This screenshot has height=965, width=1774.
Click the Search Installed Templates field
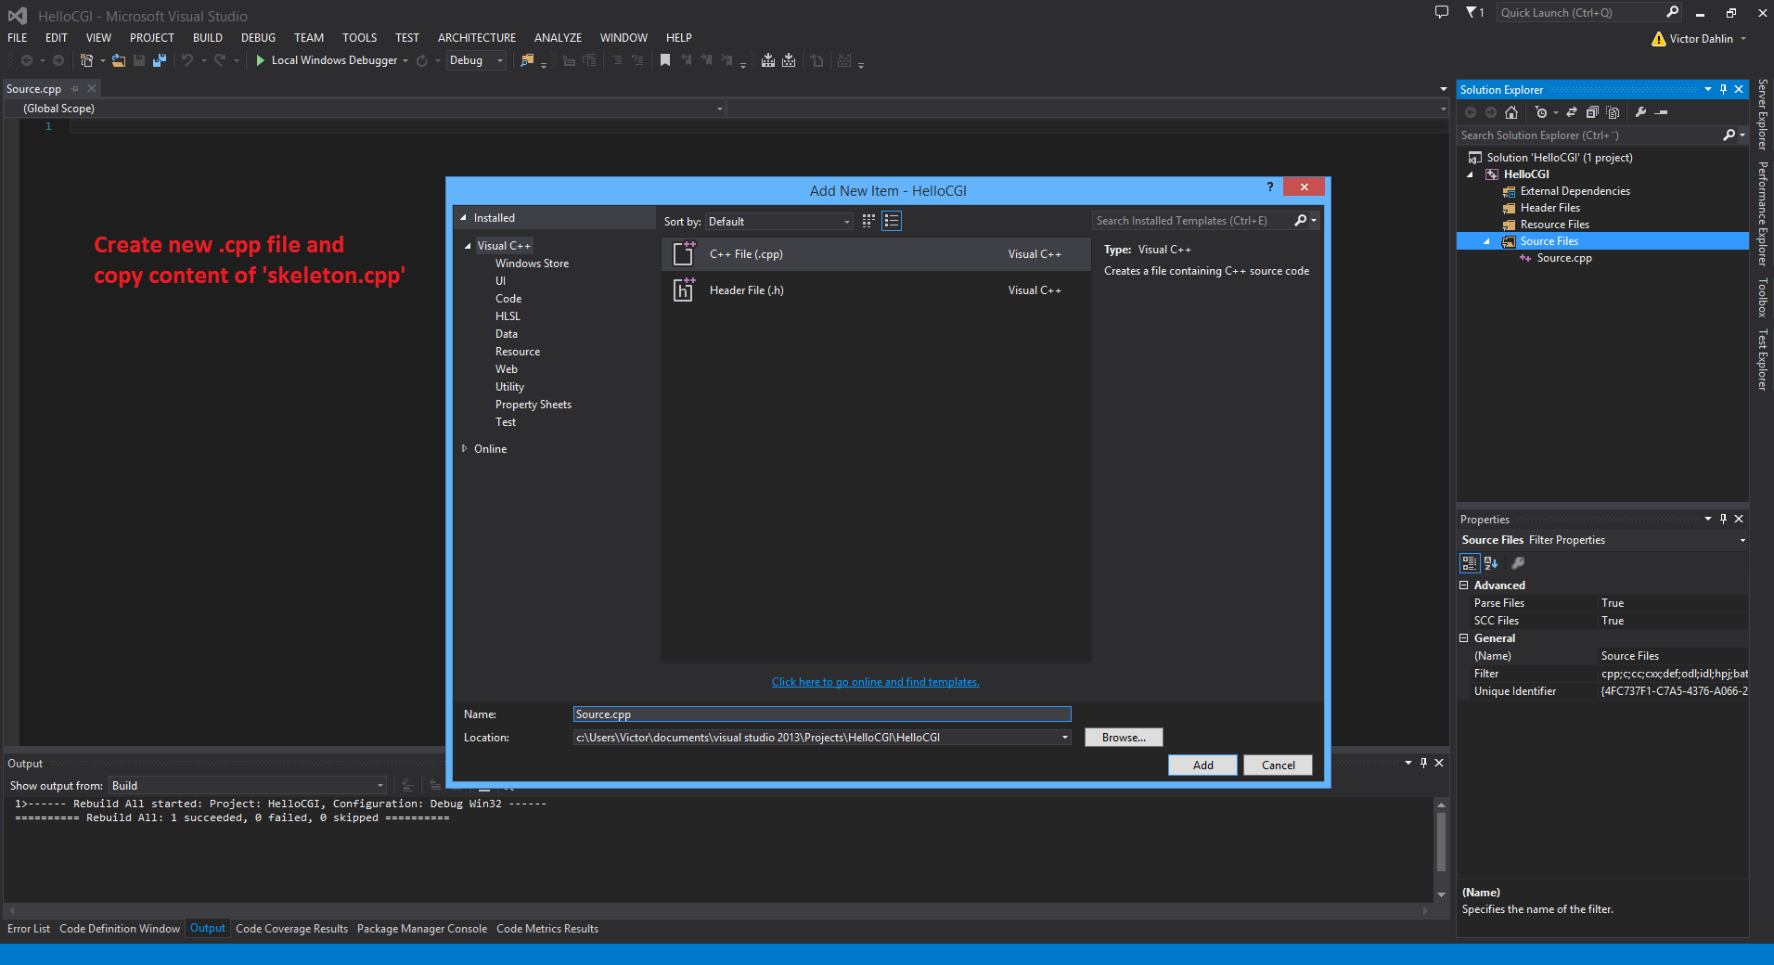pyautogui.click(x=1193, y=221)
